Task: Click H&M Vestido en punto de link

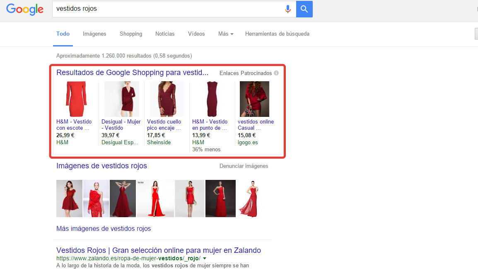Action: pyautogui.click(x=210, y=125)
